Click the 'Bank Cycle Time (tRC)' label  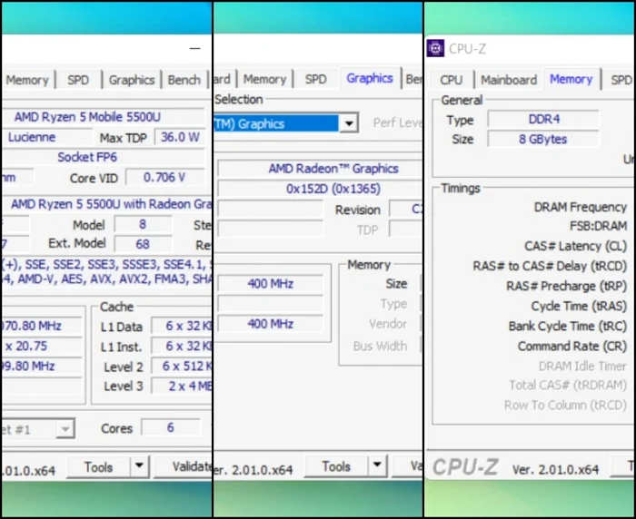click(568, 326)
